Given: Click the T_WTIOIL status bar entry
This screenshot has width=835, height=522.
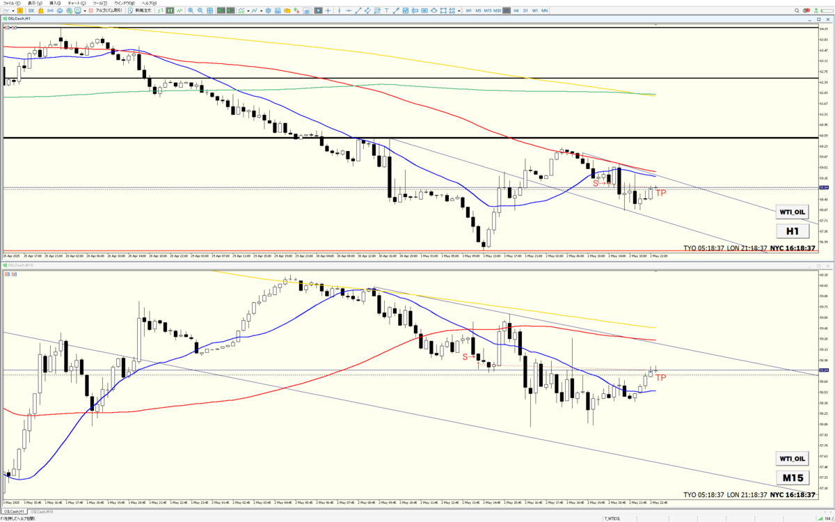Looking at the screenshot, I should click(613, 519).
